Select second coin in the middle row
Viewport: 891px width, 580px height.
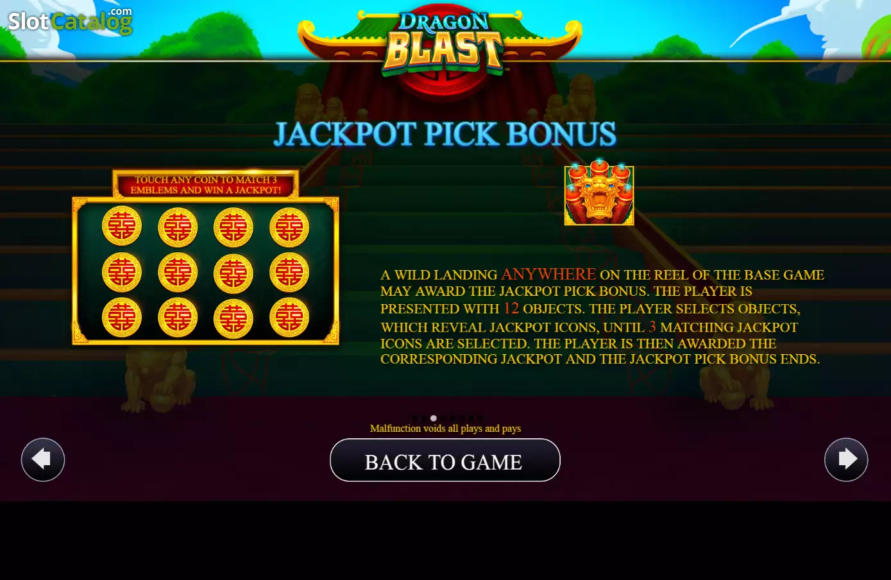(178, 273)
